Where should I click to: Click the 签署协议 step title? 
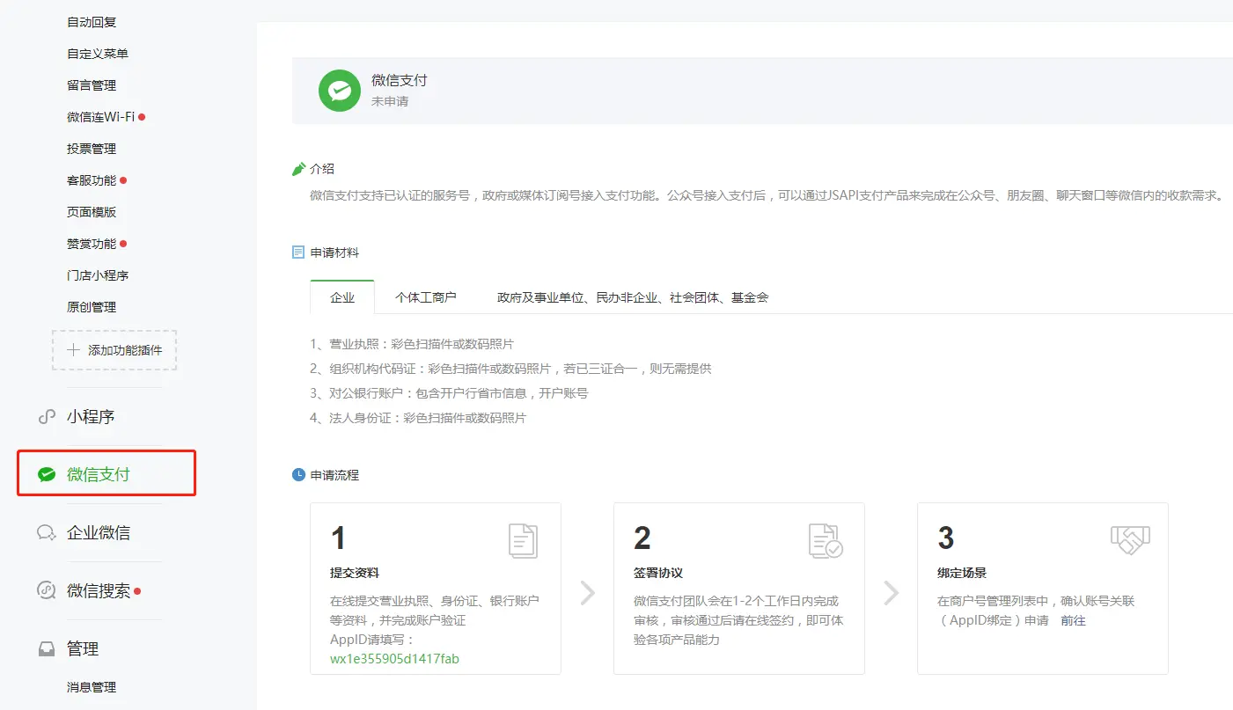click(658, 573)
